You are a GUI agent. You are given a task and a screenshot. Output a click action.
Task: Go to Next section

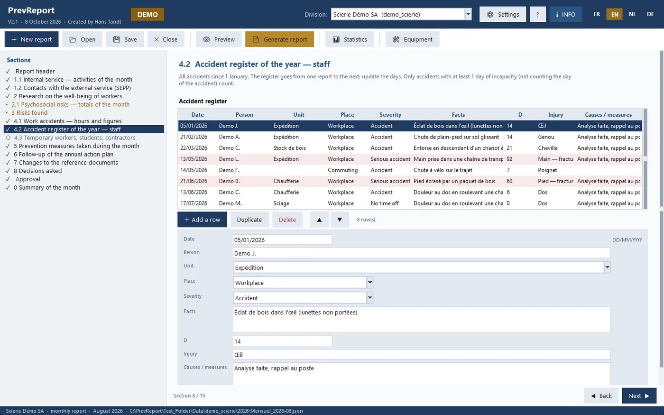(639, 396)
